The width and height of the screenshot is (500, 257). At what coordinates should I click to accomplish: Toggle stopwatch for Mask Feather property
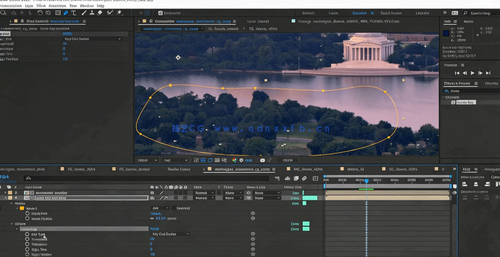tap(27, 219)
